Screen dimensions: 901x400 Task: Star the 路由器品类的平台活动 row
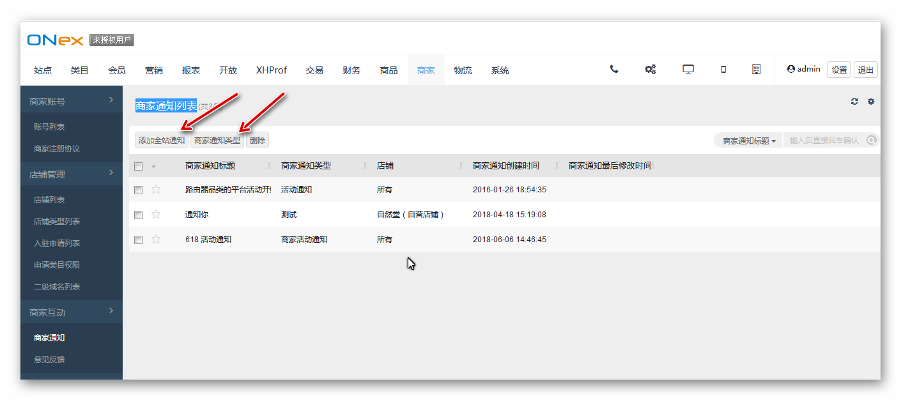point(156,189)
